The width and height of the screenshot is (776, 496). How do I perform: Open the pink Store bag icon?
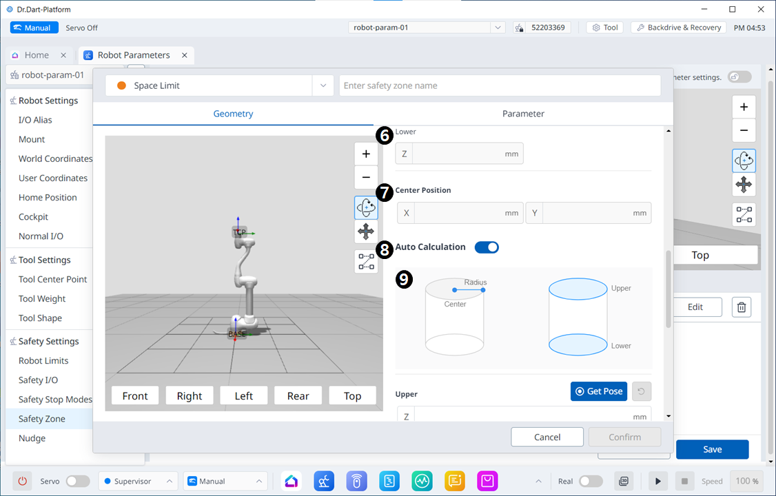pos(488,481)
